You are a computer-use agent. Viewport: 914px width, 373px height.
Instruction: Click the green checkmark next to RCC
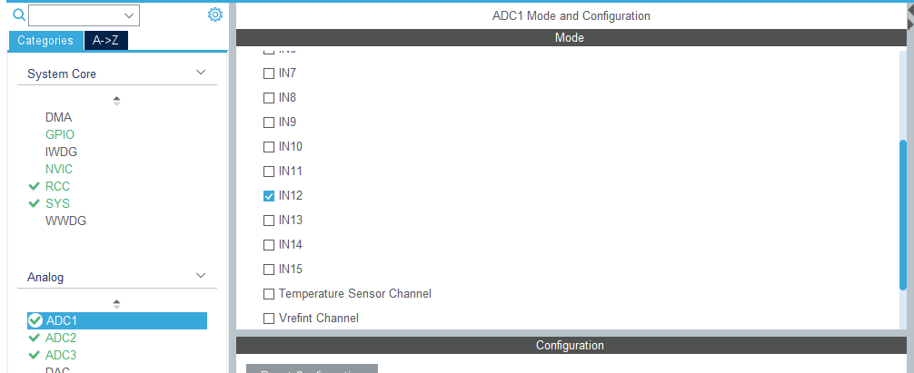(35, 186)
